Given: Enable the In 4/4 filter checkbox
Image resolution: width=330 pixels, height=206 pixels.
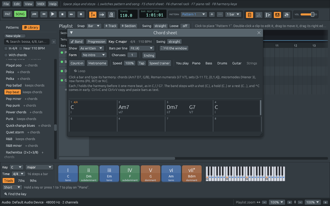Looking at the screenshot, I should point(6,48).
